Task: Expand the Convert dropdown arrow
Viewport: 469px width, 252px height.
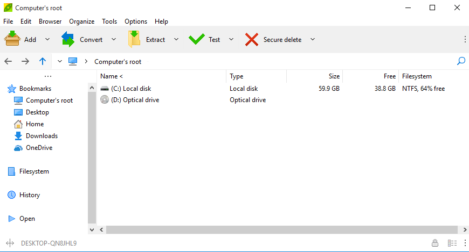Action: (x=114, y=39)
